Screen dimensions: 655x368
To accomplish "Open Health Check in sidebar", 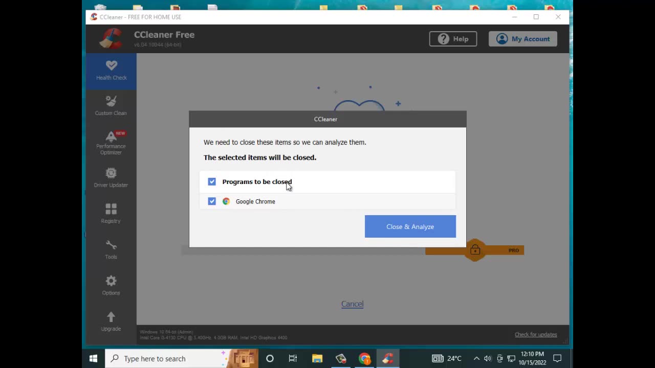I will (111, 71).
